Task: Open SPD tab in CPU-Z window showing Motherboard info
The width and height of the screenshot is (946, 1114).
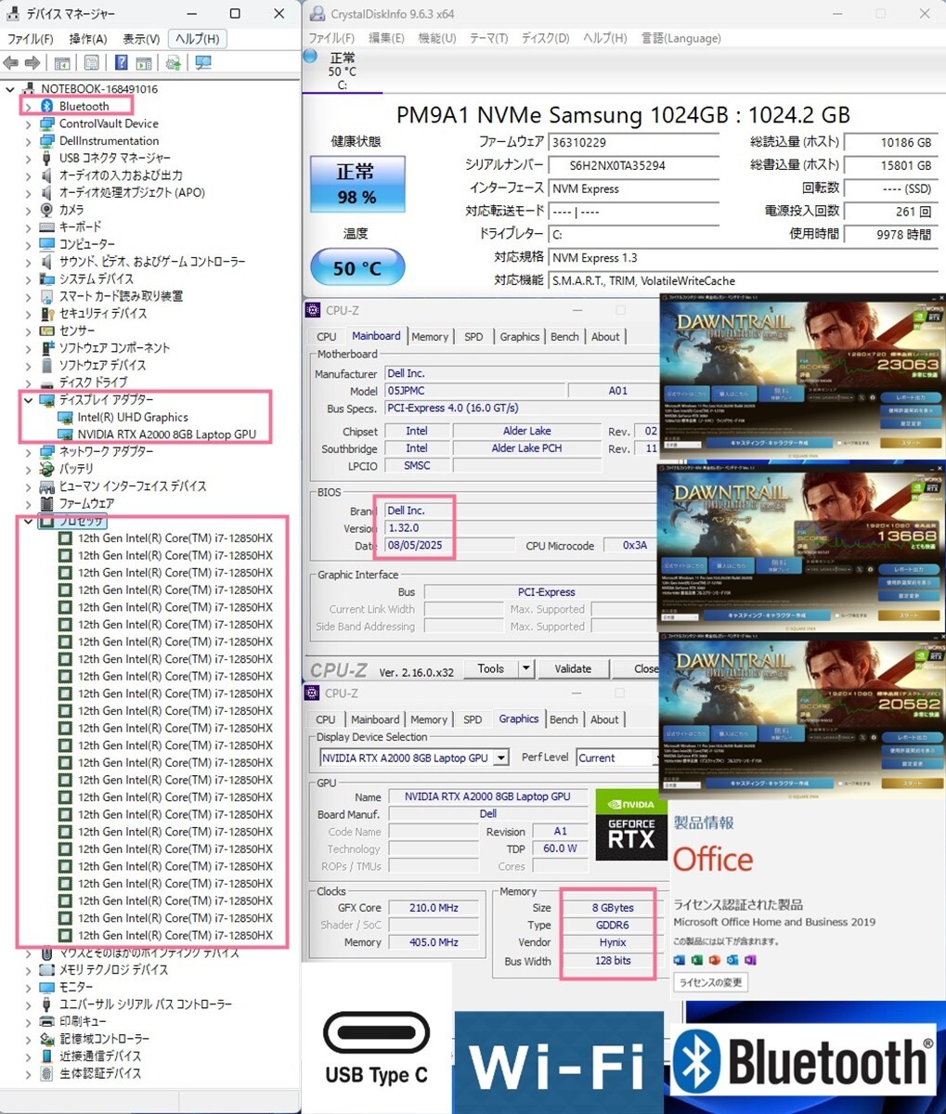Action: 473,337
